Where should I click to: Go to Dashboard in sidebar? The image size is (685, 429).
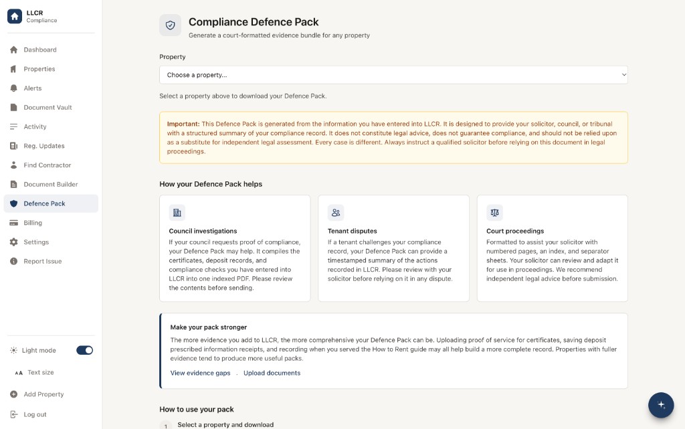(x=51, y=50)
